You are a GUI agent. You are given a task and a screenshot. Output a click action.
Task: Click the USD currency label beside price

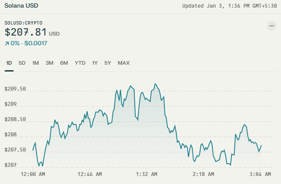(x=54, y=34)
